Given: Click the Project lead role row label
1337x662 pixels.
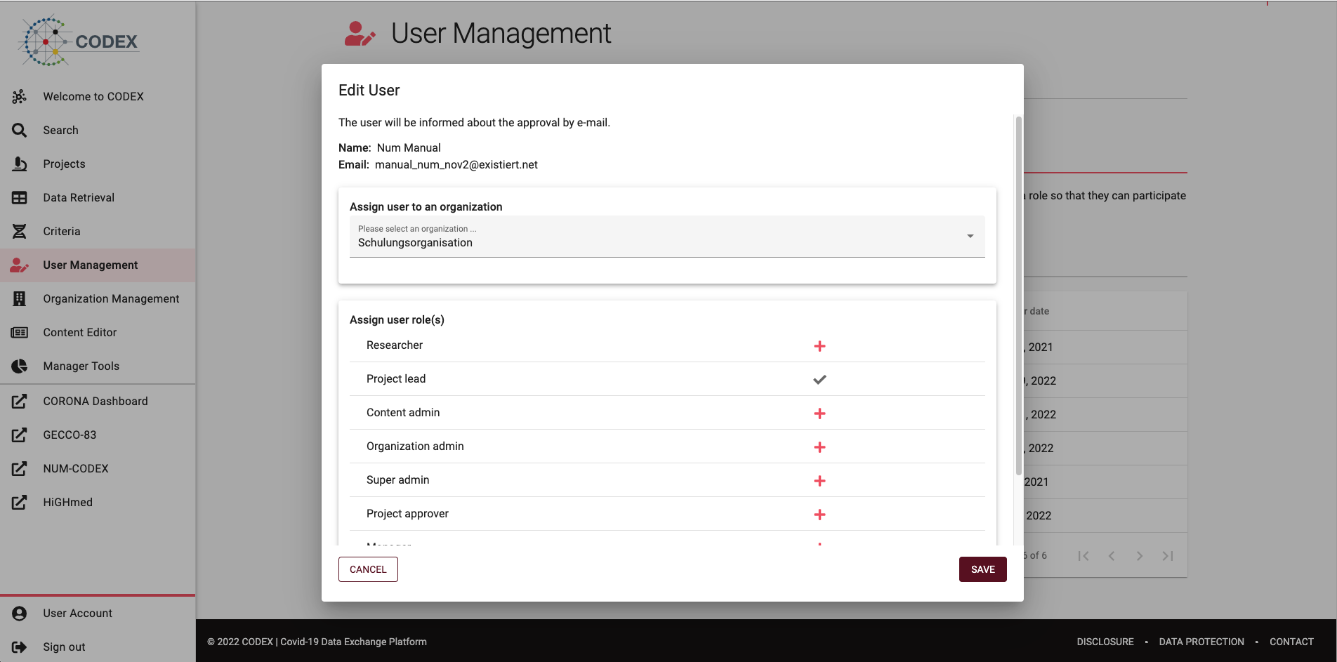Looking at the screenshot, I should click(x=396, y=379).
